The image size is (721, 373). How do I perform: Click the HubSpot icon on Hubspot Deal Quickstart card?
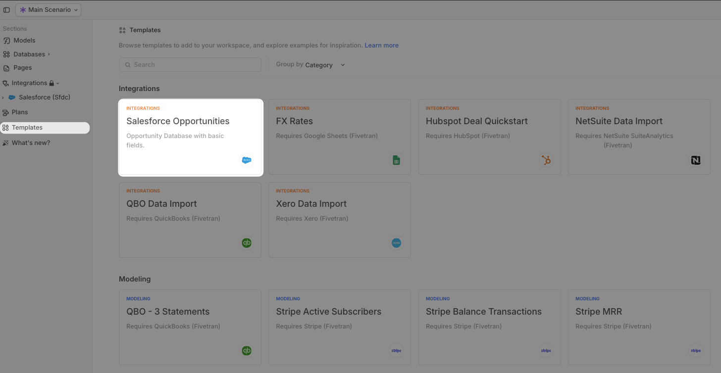click(x=546, y=160)
